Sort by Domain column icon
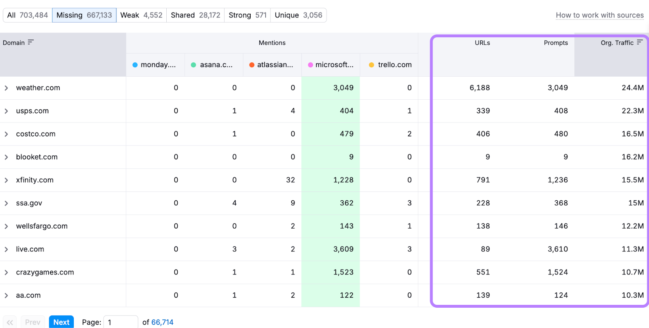Screen dimensions: 649x328 [x=31, y=42]
